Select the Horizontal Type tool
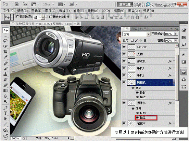 (x=5, y=113)
